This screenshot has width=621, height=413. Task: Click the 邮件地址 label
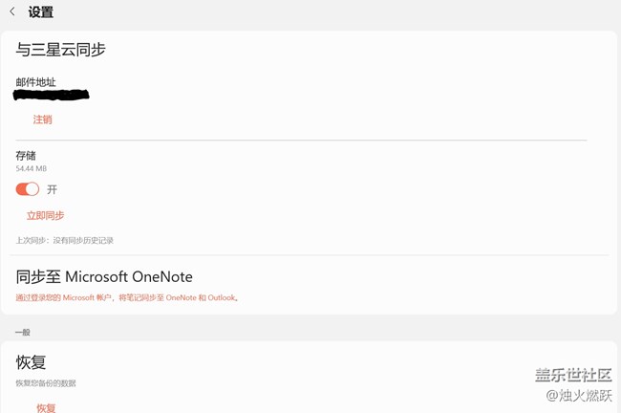tap(35, 82)
